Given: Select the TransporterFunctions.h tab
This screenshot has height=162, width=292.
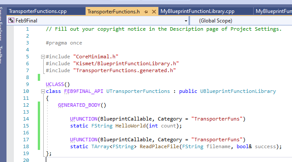Looking at the screenshot, I should (114, 12).
